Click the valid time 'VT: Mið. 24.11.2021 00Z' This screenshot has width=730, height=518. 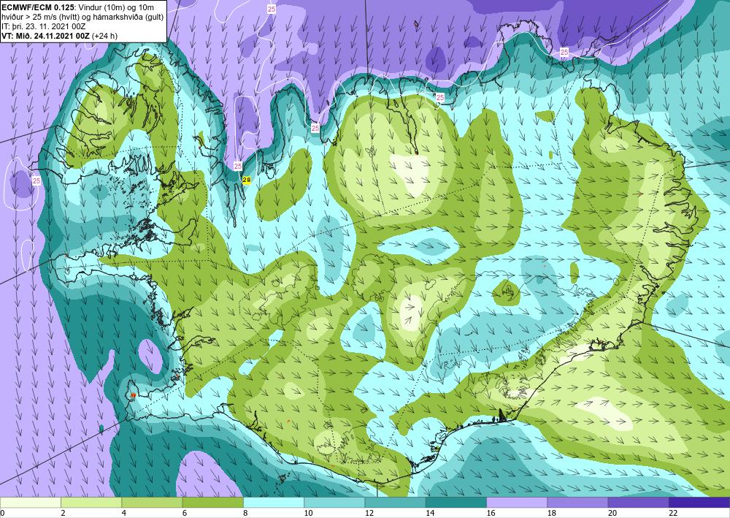pos(45,36)
